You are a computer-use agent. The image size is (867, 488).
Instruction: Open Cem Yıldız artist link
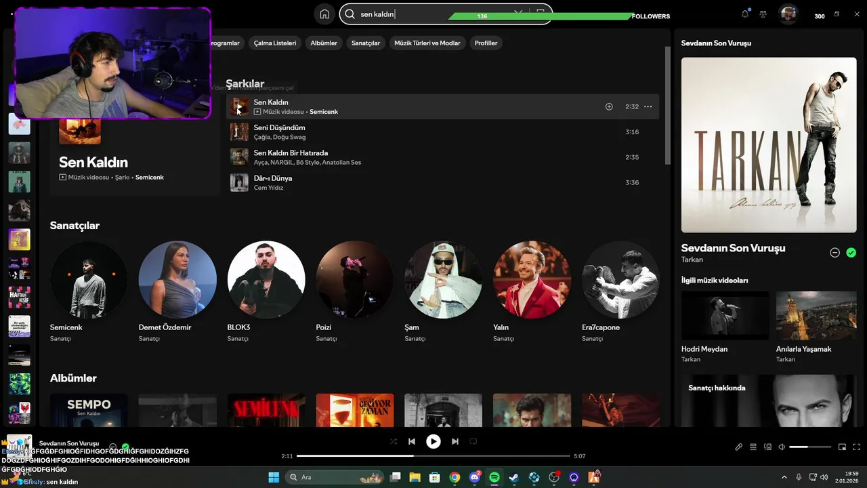(269, 188)
